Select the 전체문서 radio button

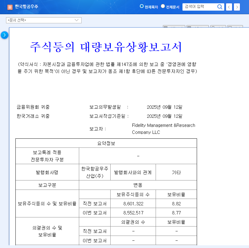point(163,6)
